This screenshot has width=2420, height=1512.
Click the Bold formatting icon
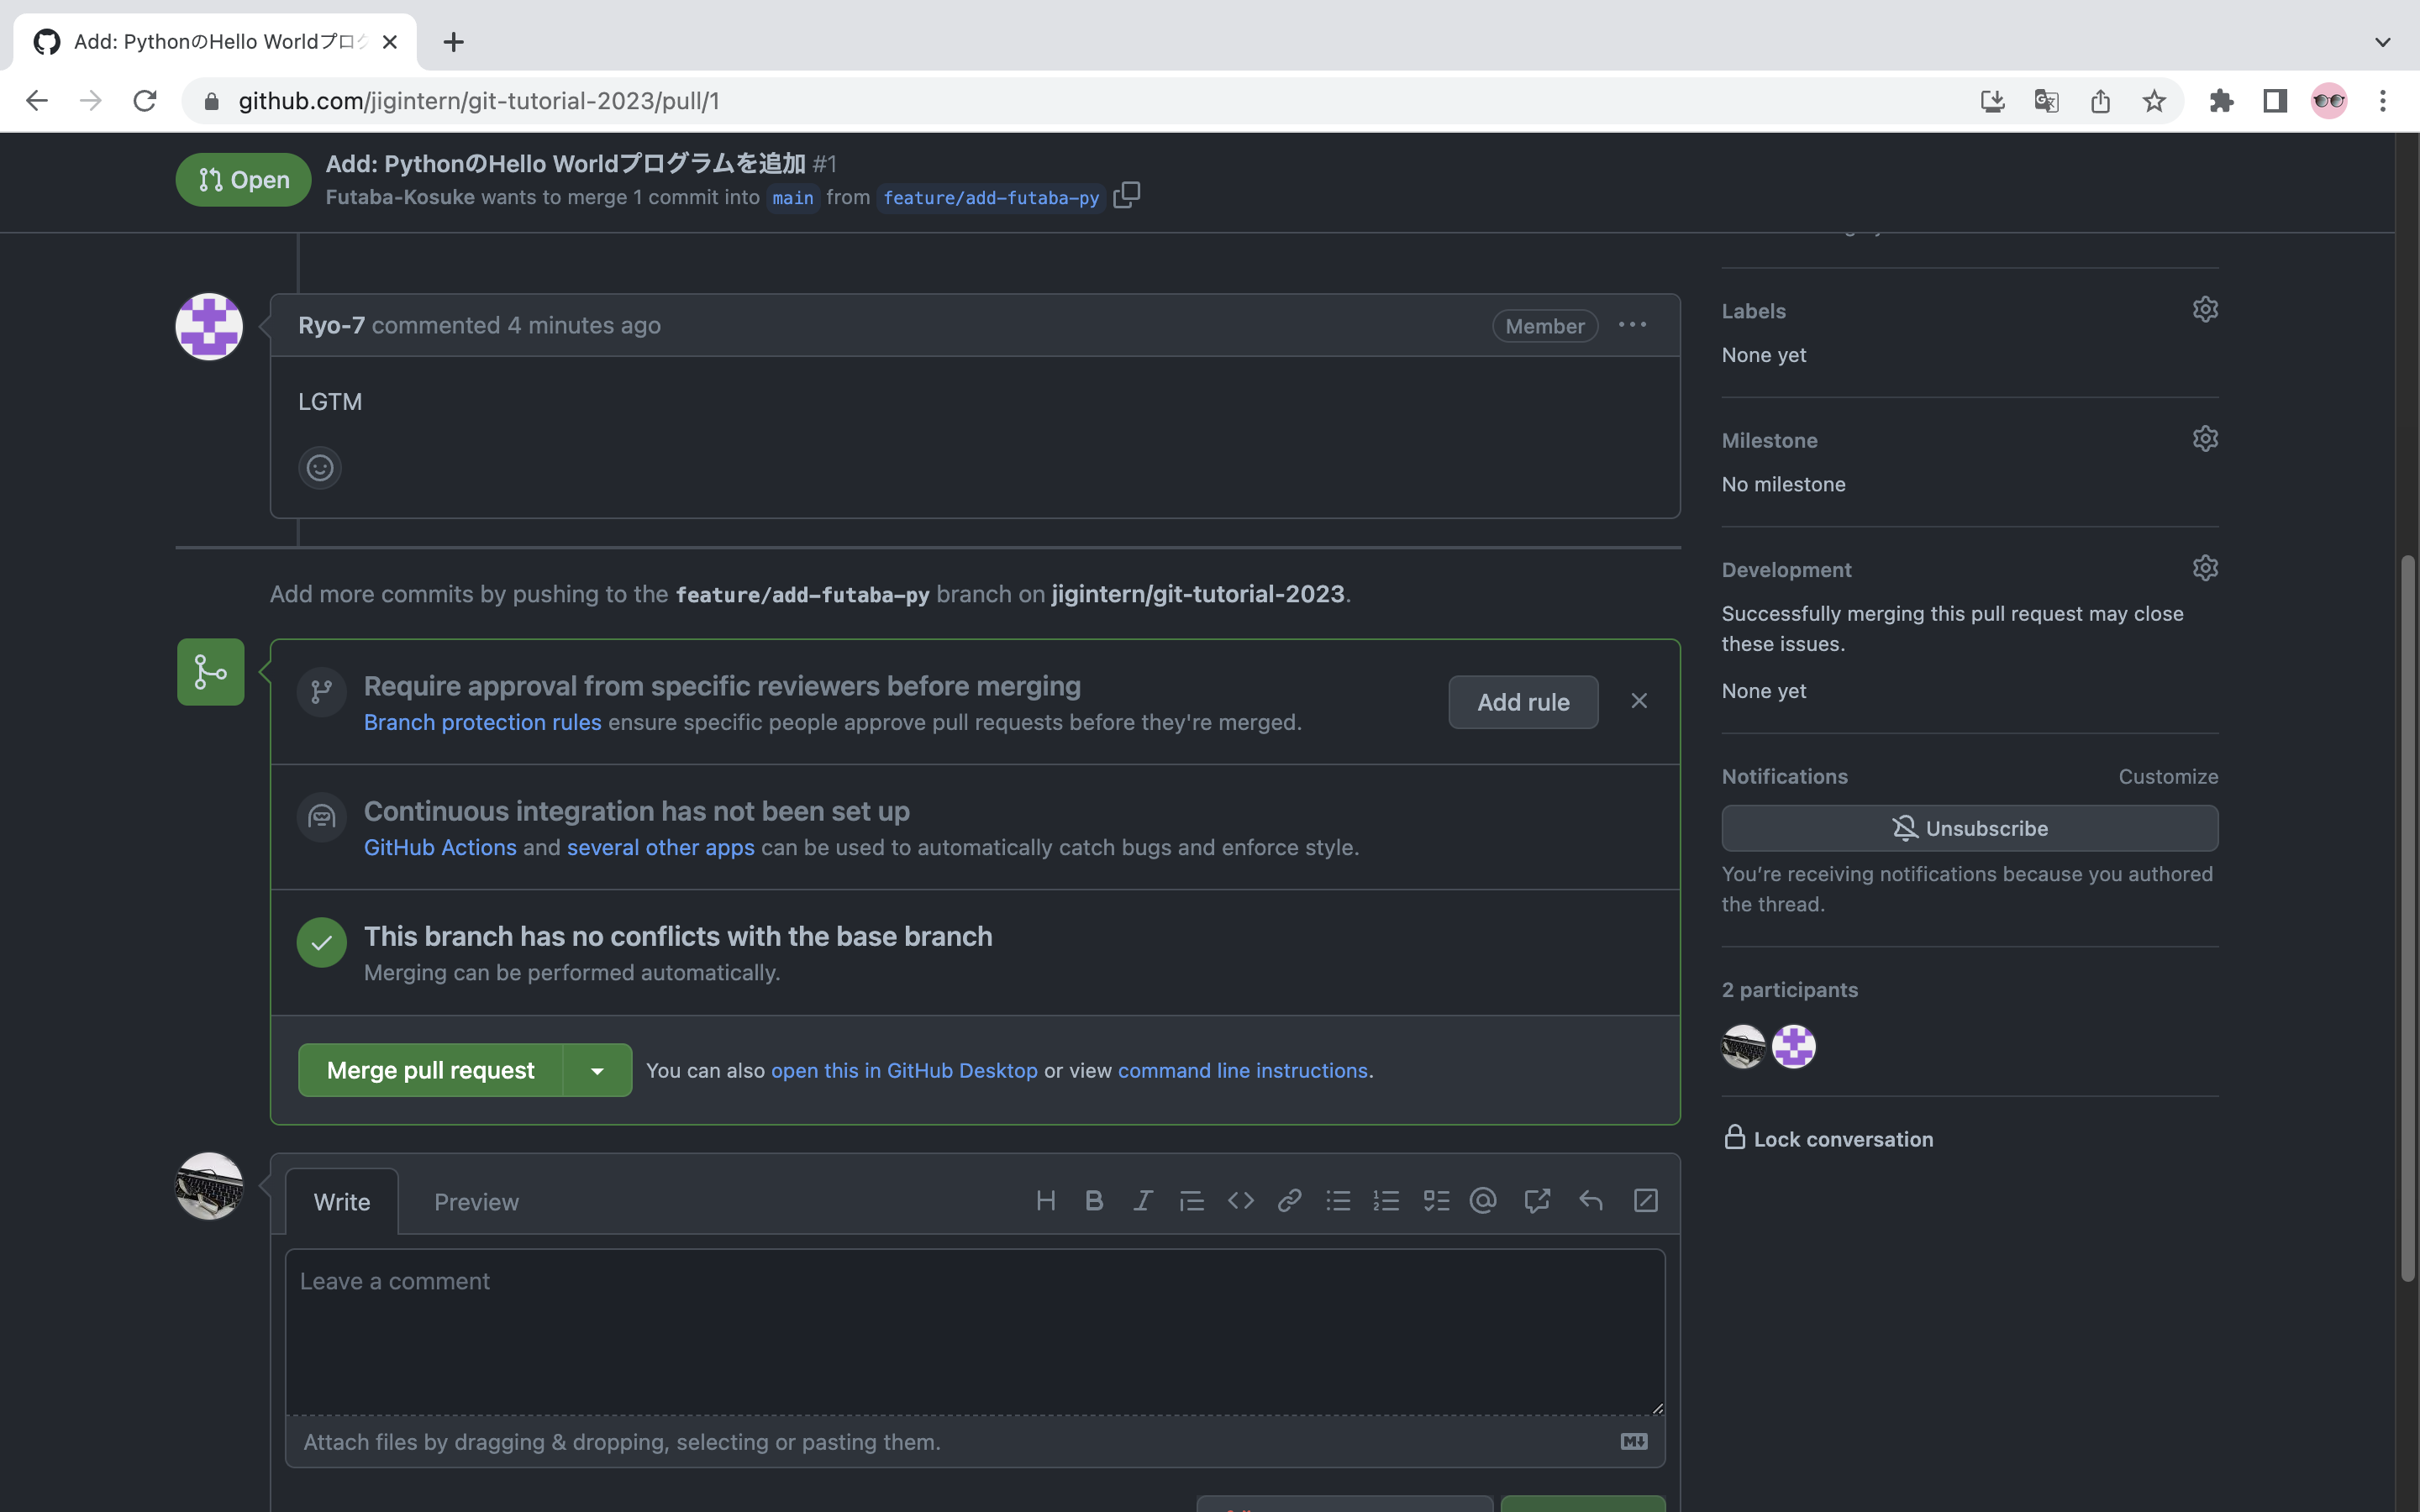tap(1094, 1200)
